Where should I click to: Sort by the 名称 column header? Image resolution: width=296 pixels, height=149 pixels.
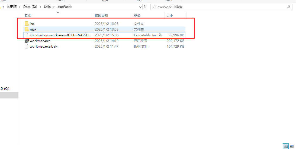(27, 16)
